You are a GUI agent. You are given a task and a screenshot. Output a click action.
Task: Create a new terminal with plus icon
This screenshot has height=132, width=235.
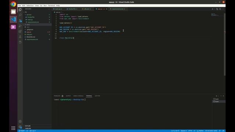216,96
